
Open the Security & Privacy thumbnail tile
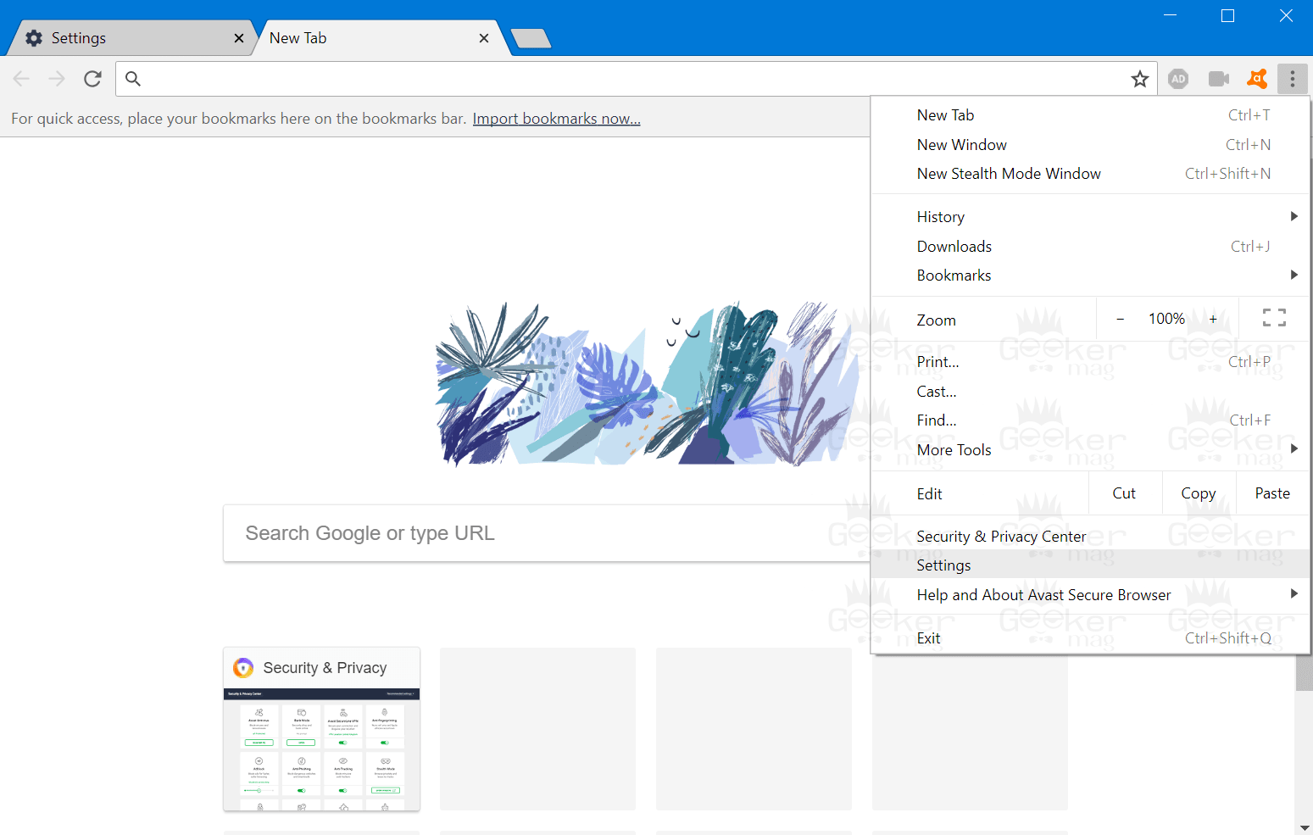[x=321, y=729]
